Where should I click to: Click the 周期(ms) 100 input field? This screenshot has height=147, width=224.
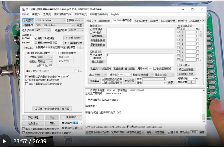pos(150,69)
